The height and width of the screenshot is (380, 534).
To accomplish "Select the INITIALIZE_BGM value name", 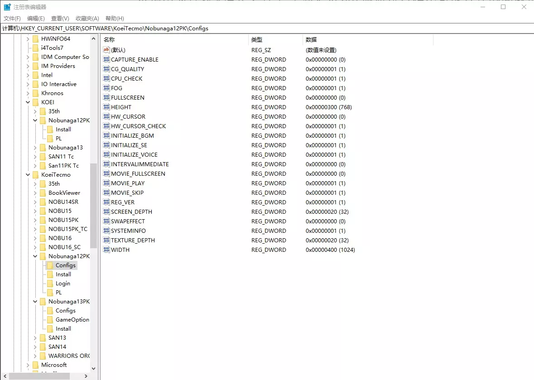I will coord(132,135).
